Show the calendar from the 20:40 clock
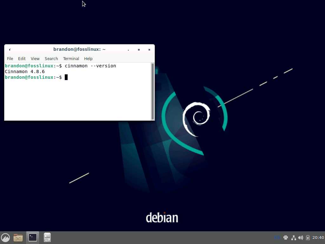 (318, 238)
